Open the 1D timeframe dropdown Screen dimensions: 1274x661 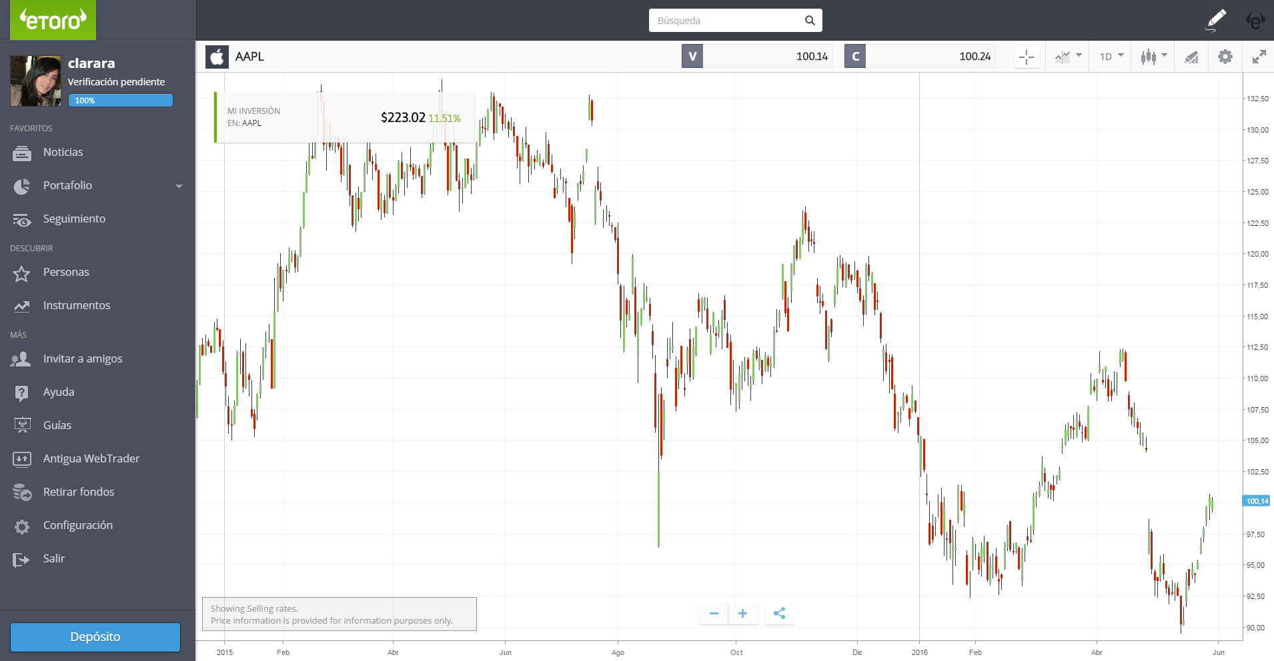[1112, 57]
